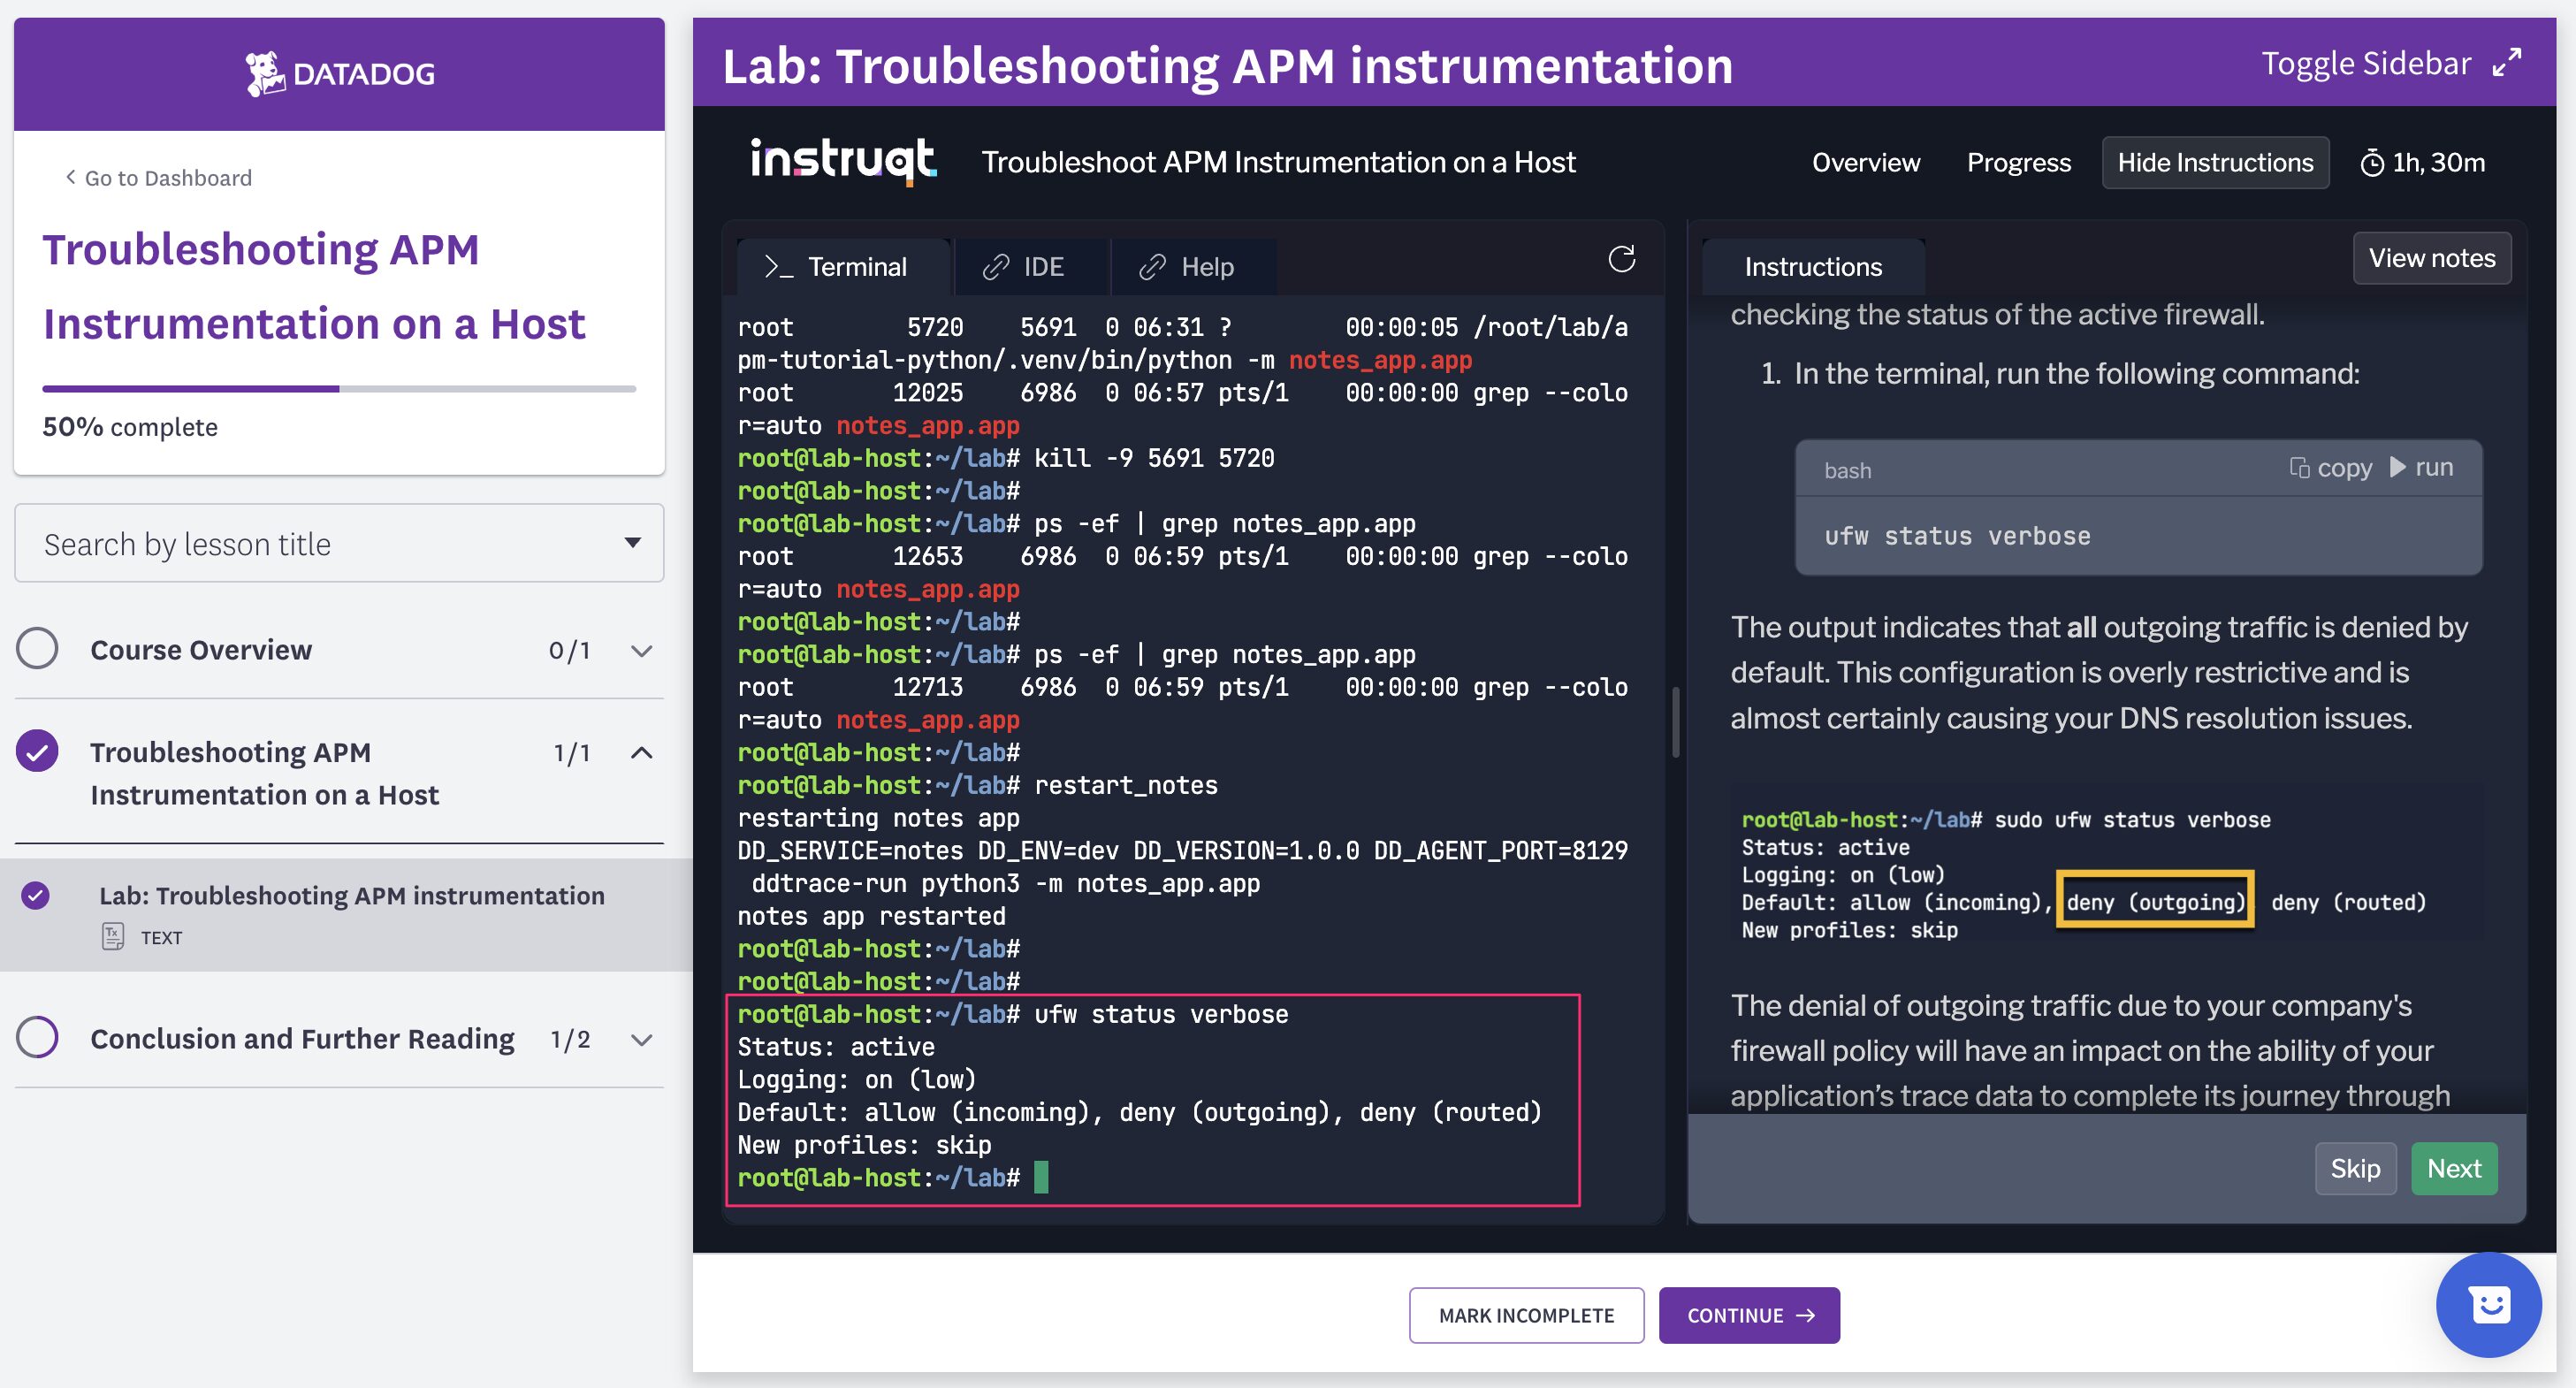Viewport: 2576px width, 1388px height.
Task: Open the Overview menu item
Action: (1865, 163)
